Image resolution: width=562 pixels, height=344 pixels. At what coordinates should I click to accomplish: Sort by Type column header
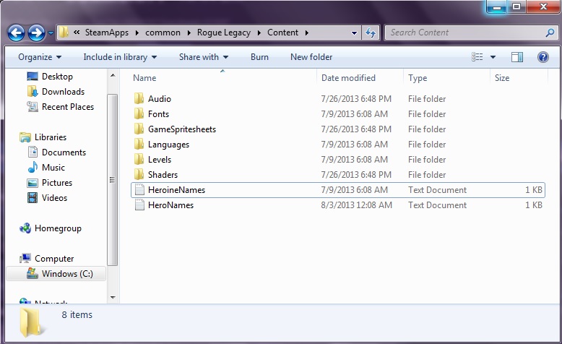[446, 78]
